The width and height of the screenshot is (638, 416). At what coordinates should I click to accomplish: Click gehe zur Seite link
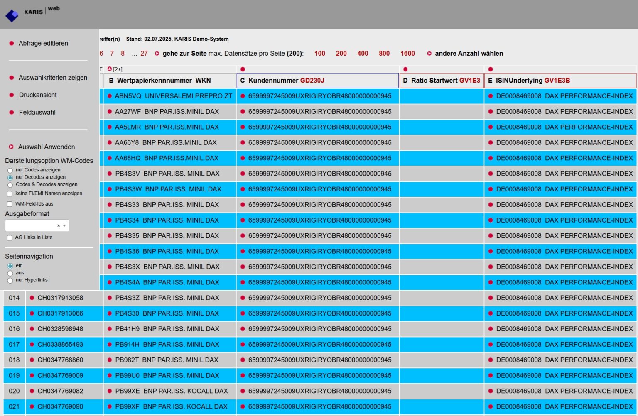coord(184,54)
